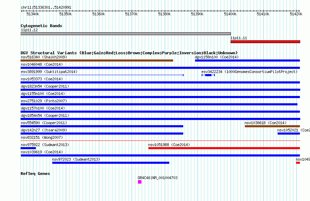Click nsv554590 (Cooper2011) label
The image size is (310, 201).
tap(44, 123)
